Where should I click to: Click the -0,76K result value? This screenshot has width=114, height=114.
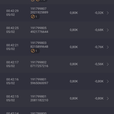point(99,47)
